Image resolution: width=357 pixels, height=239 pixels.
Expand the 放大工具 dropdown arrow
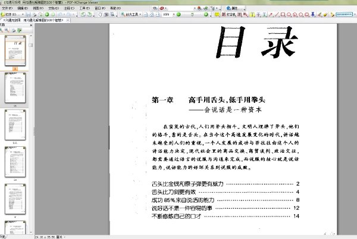140,14
